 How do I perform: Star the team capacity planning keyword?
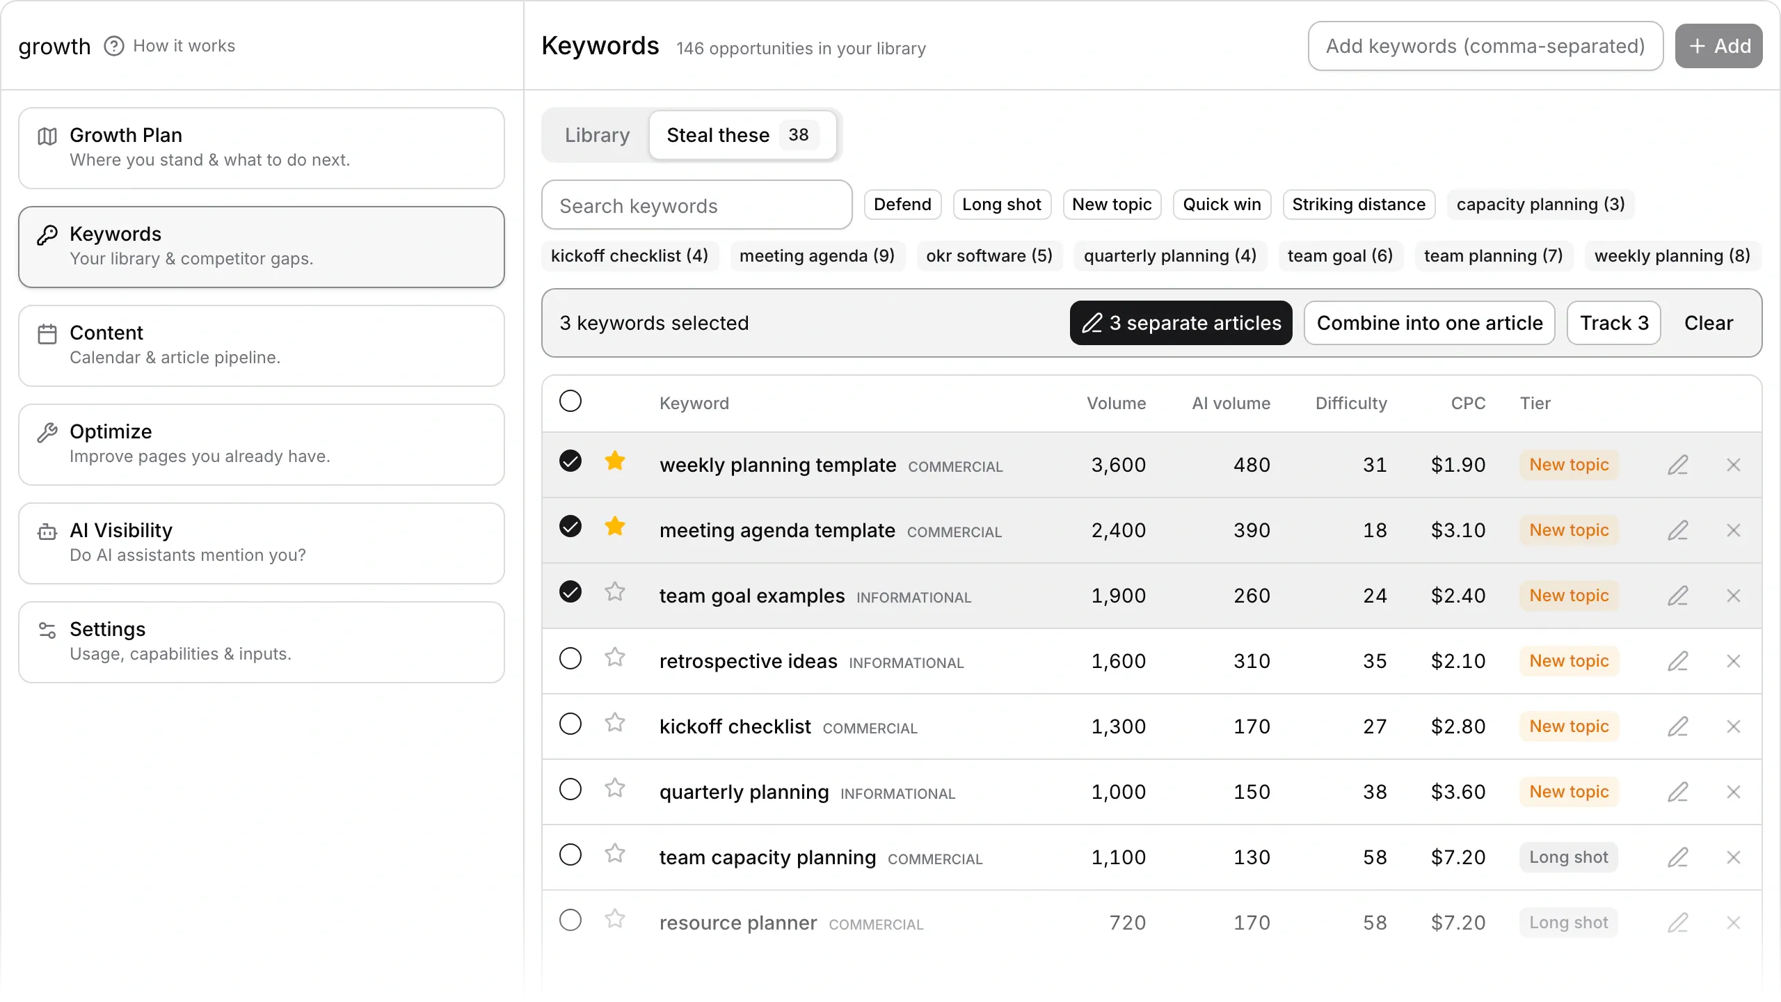615,854
